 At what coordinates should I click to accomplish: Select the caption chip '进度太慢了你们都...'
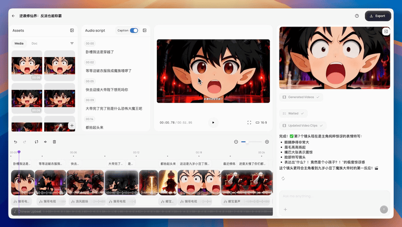tap(252, 164)
